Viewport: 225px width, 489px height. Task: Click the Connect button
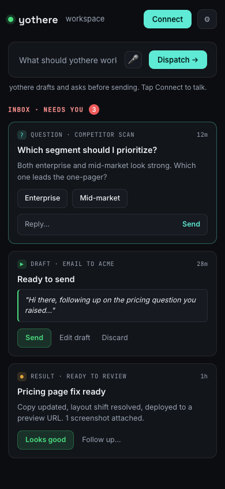(x=167, y=19)
